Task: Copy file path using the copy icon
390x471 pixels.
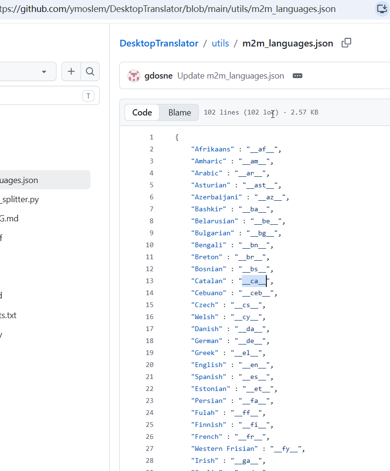Action: (346, 43)
